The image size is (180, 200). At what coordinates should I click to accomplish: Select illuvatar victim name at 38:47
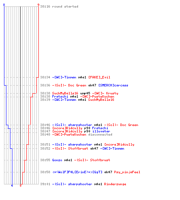101,132
